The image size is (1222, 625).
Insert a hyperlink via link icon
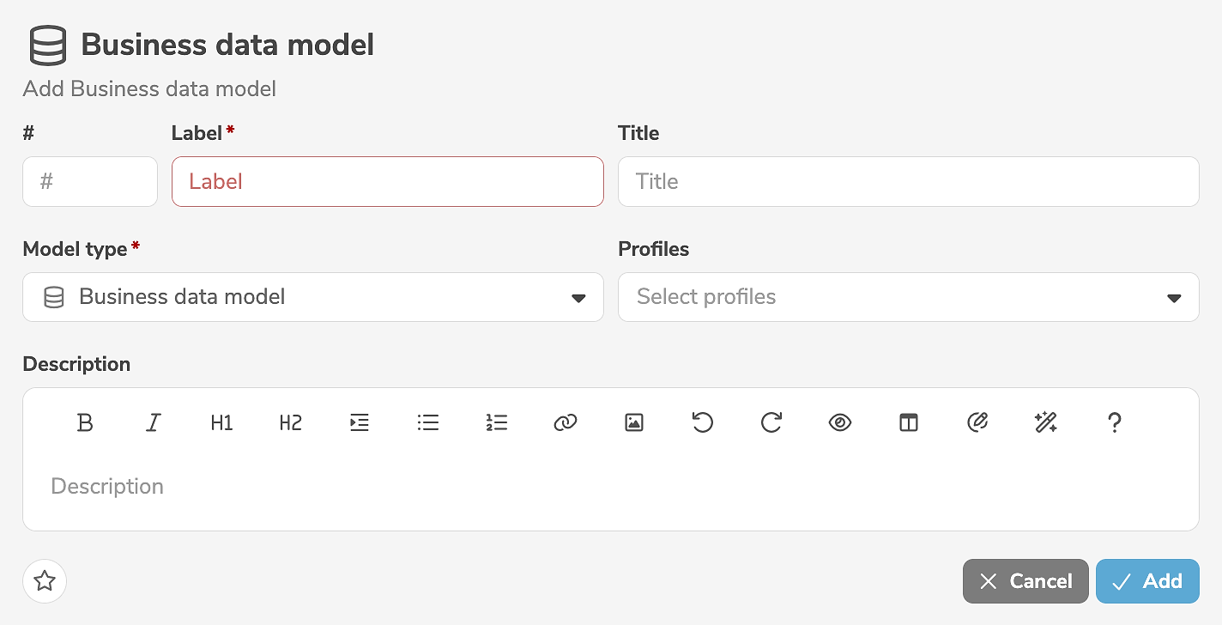[566, 422]
